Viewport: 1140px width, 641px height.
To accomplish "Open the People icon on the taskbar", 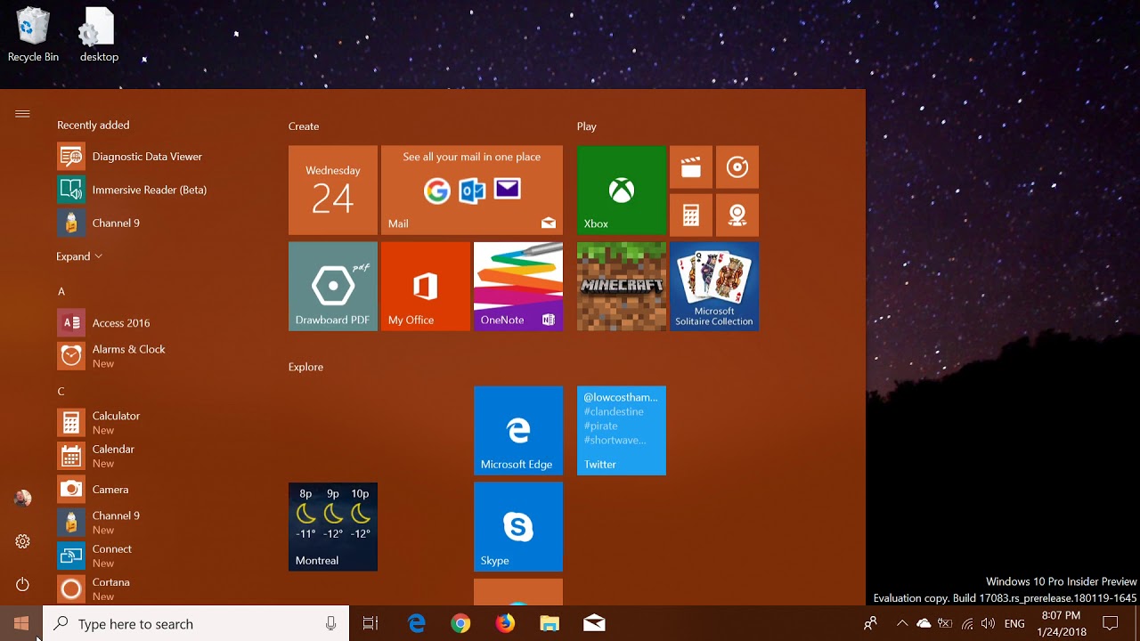I will pyautogui.click(x=871, y=623).
